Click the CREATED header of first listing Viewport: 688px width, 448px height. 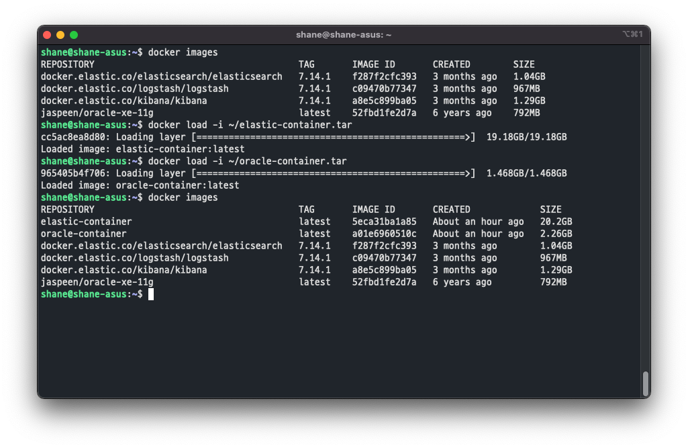452,64
